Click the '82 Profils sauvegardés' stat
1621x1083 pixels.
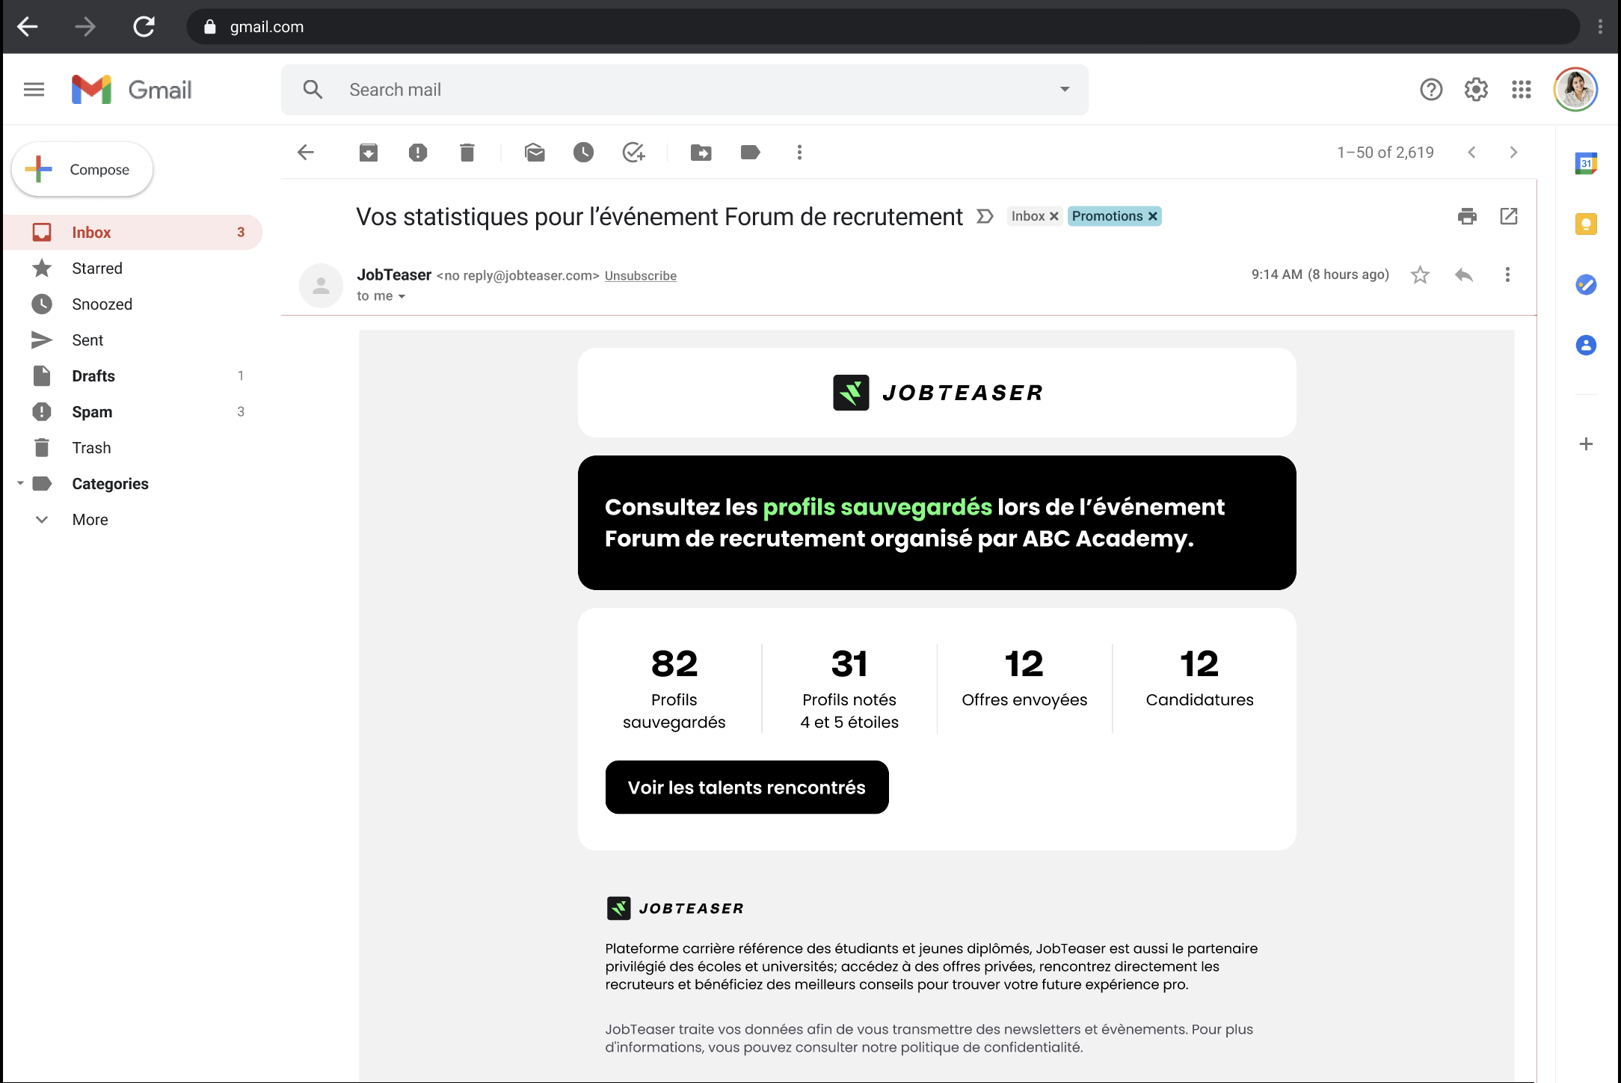point(674,689)
